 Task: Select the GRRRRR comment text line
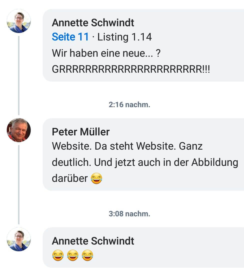[131, 69]
